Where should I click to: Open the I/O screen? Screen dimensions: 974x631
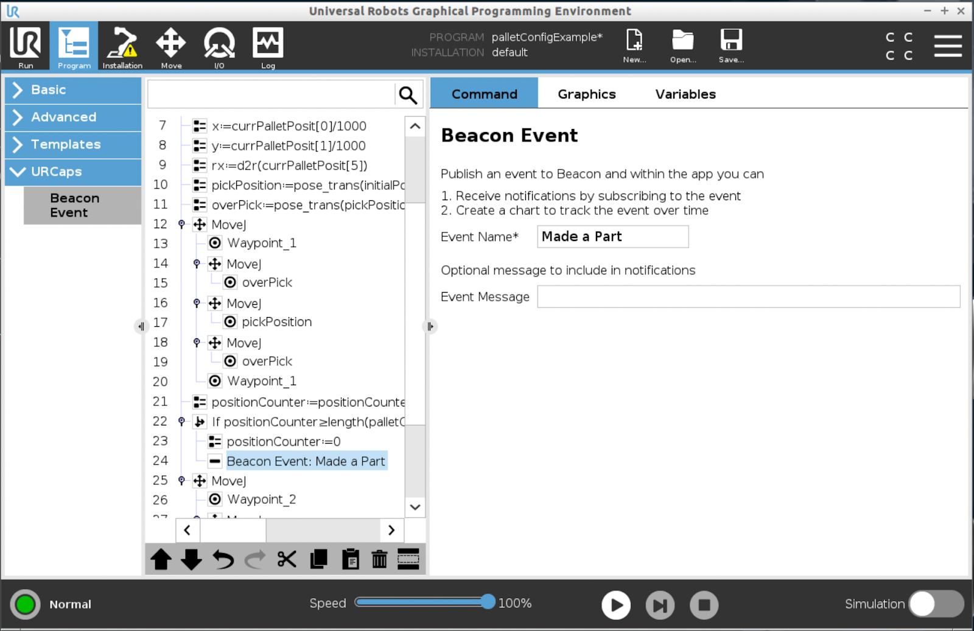click(219, 47)
